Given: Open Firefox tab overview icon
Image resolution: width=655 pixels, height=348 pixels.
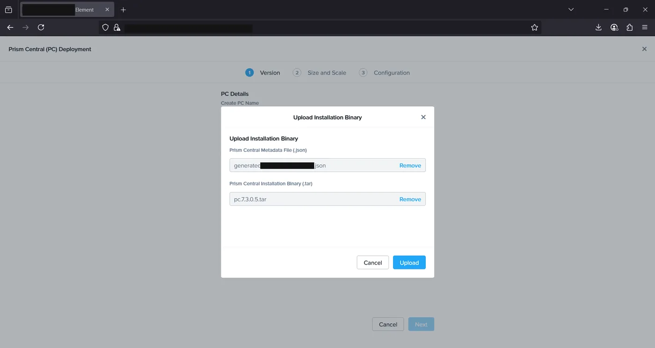Looking at the screenshot, I should coord(8,9).
